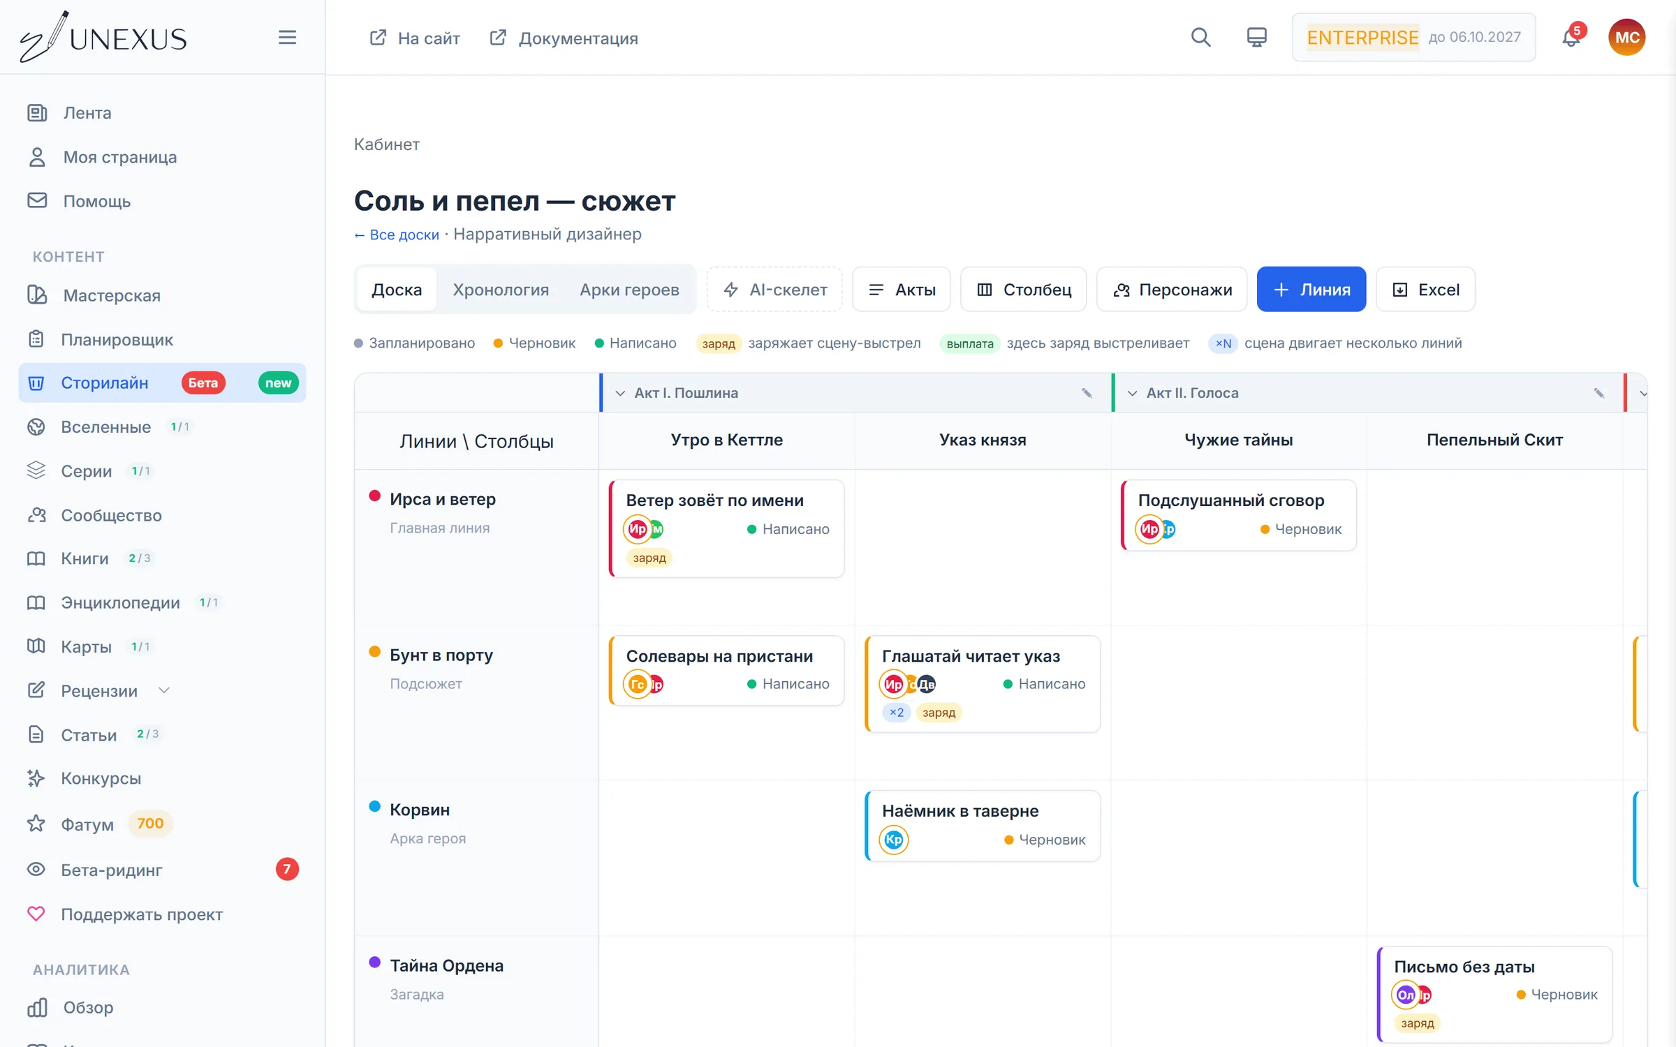Export the board with Excel button

coord(1425,290)
